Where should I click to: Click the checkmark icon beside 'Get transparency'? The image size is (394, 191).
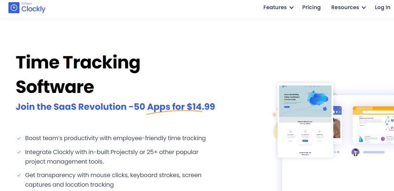pyautogui.click(x=19, y=175)
